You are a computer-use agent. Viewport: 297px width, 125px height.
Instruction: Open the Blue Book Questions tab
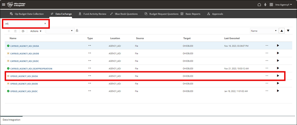point(124,14)
